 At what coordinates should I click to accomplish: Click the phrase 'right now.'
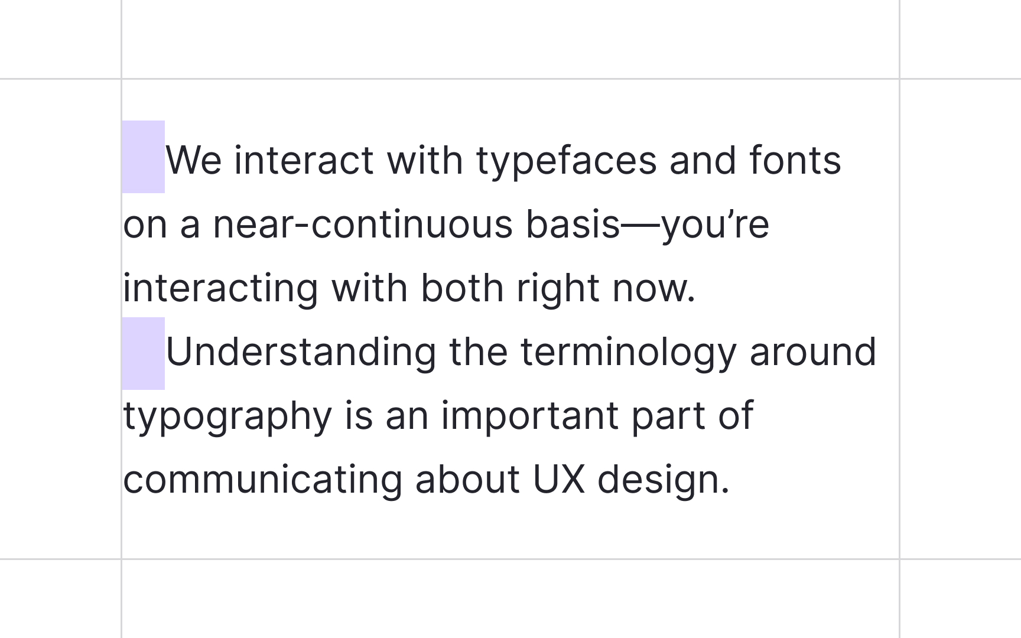point(606,289)
